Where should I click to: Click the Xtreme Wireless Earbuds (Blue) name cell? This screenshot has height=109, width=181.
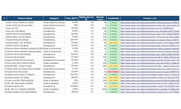click(25, 51)
